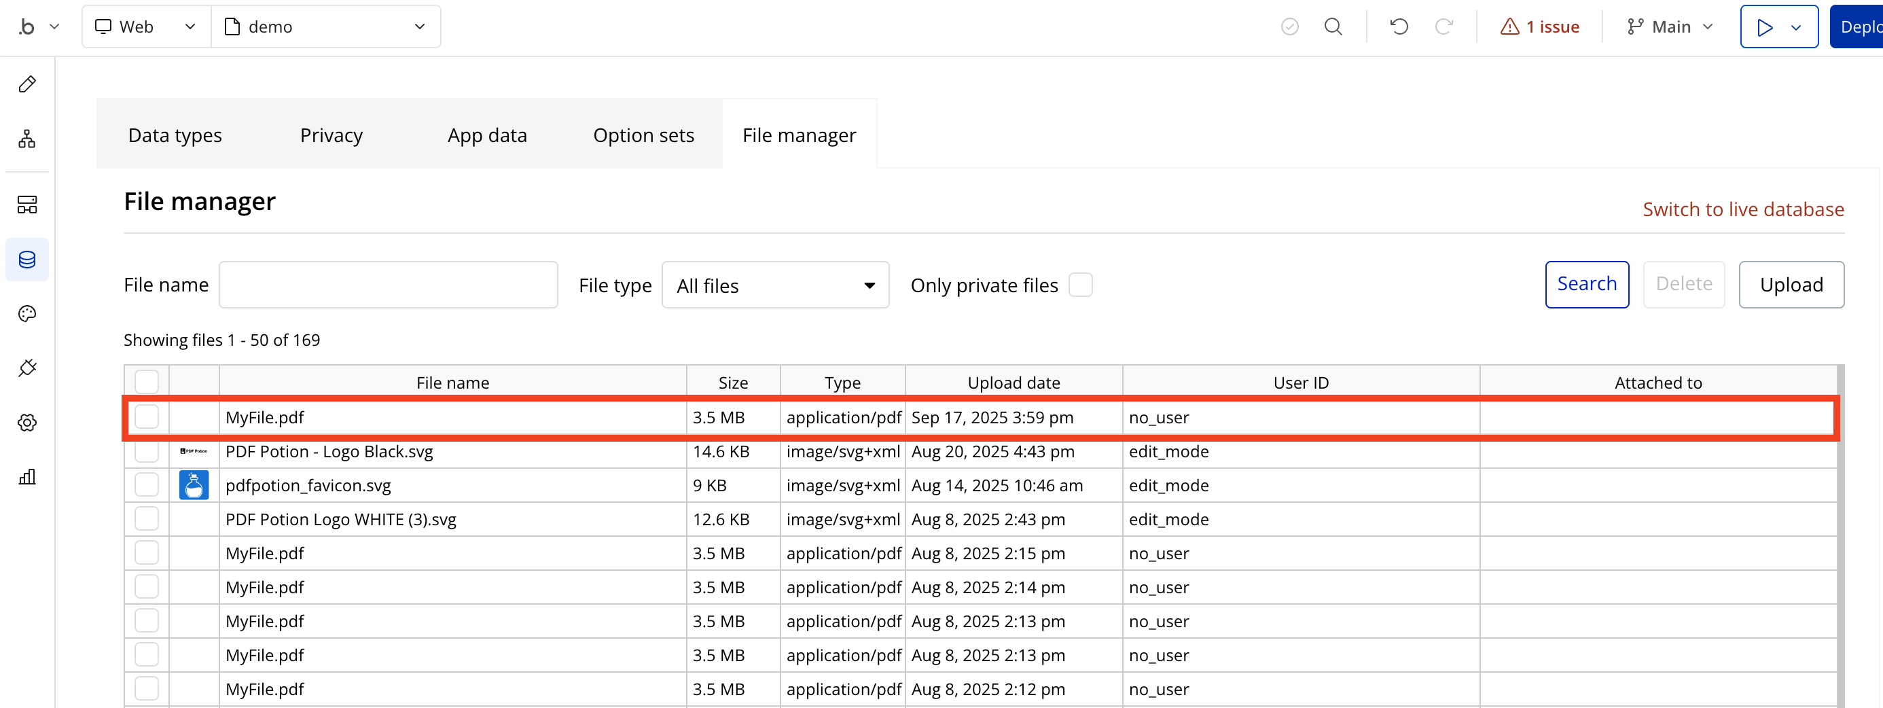Image resolution: width=1883 pixels, height=708 pixels.
Task: Check the select-all checkbox in table header
Action: tap(146, 382)
